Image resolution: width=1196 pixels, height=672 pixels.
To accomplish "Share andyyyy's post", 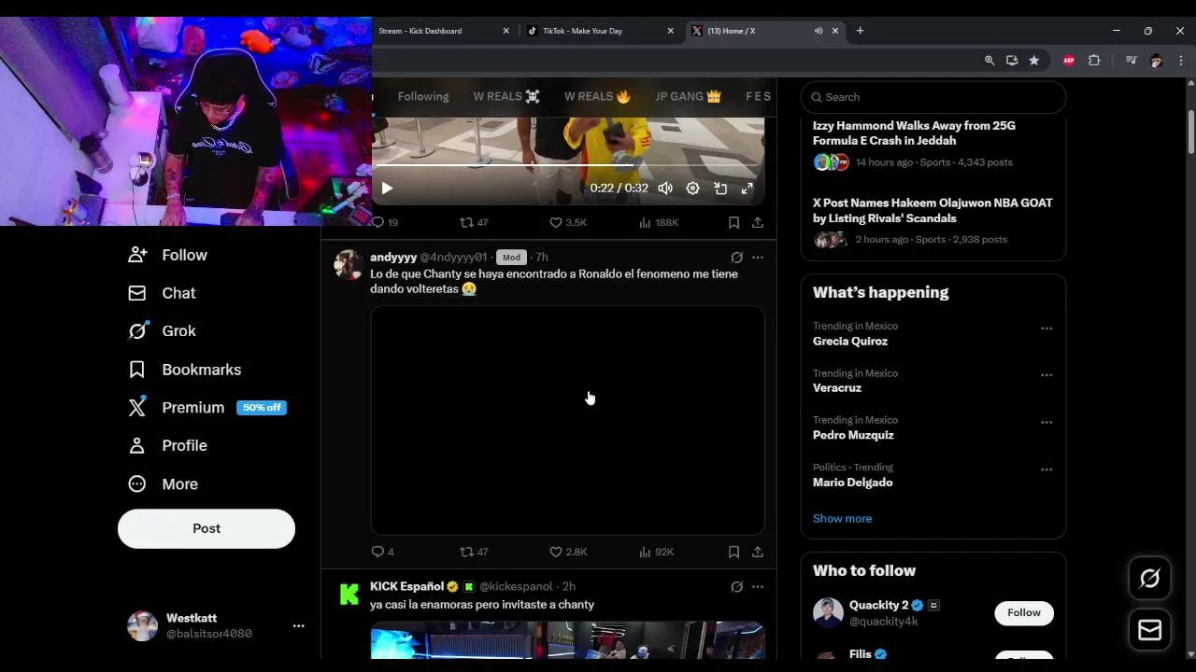I will (758, 552).
